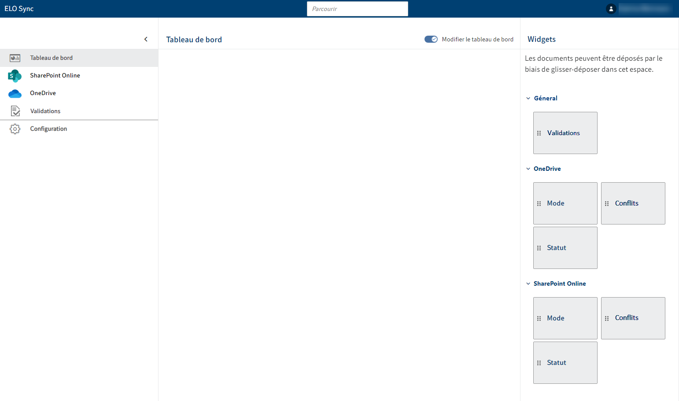Image resolution: width=679 pixels, height=401 pixels.
Task: Select the OneDrive Statut widget tile
Action: (x=565, y=248)
